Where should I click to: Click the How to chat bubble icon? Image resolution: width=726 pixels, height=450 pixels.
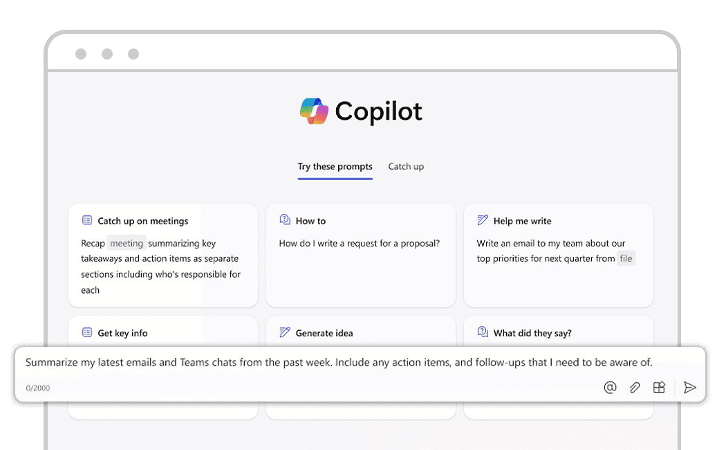(x=285, y=220)
